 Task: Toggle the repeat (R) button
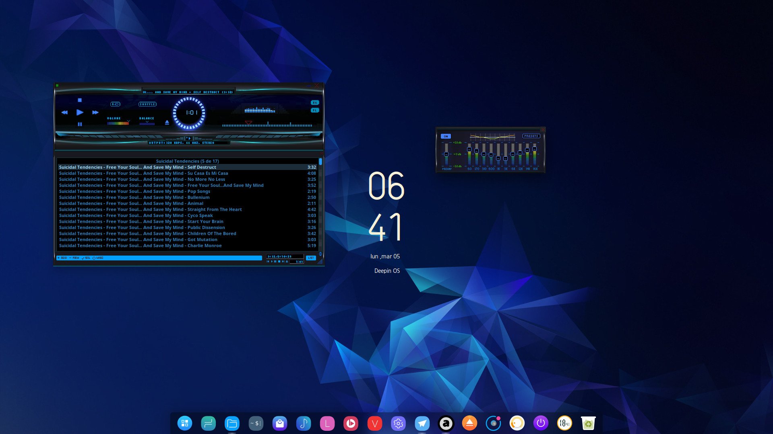tap(115, 104)
